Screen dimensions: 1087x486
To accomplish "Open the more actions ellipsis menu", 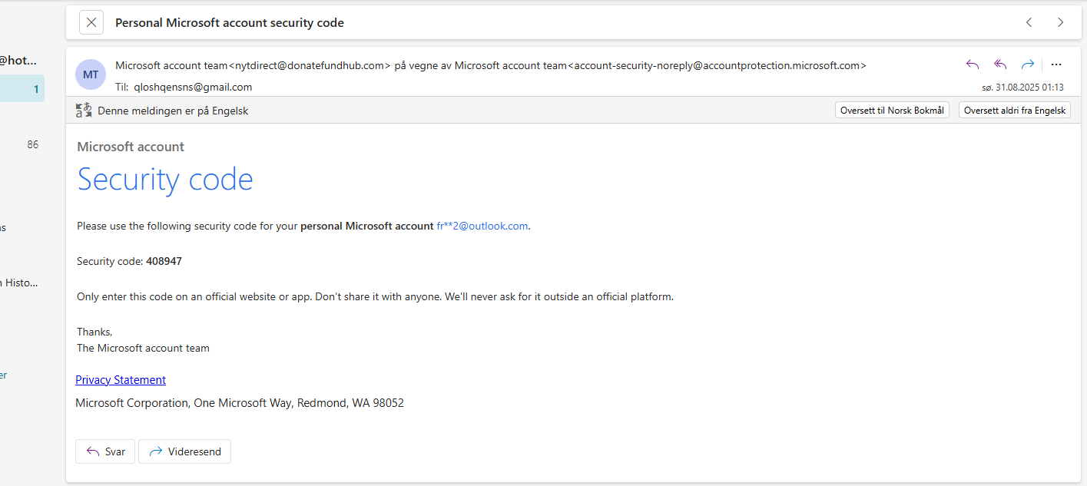I will 1056,64.
